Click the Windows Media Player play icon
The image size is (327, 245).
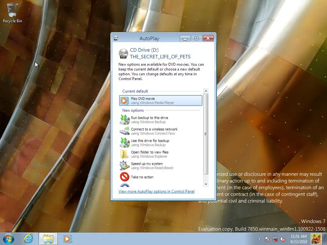[x=124, y=100]
